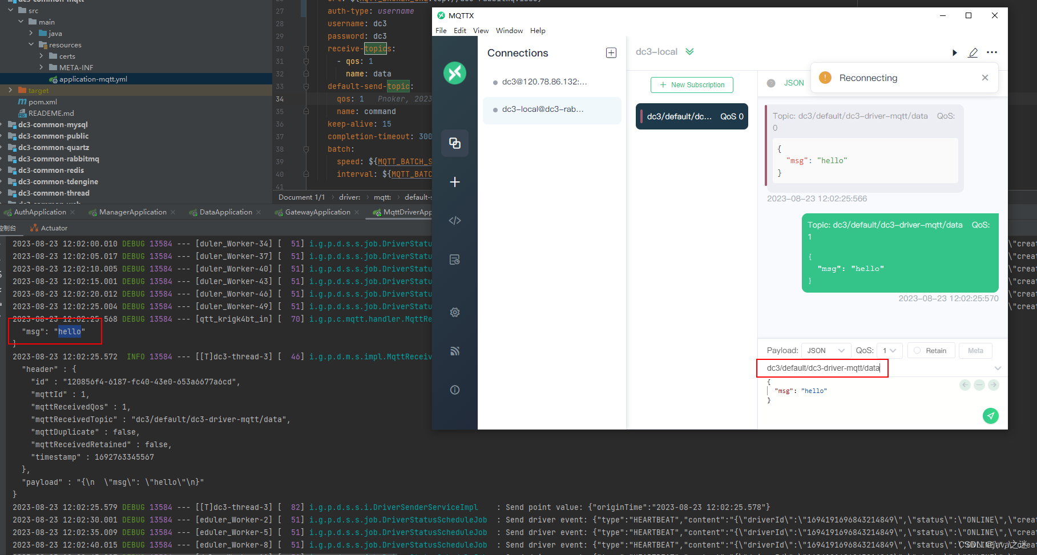This screenshot has height=555, width=1037.
Task: Send the message with the green send button
Action: [x=991, y=416]
